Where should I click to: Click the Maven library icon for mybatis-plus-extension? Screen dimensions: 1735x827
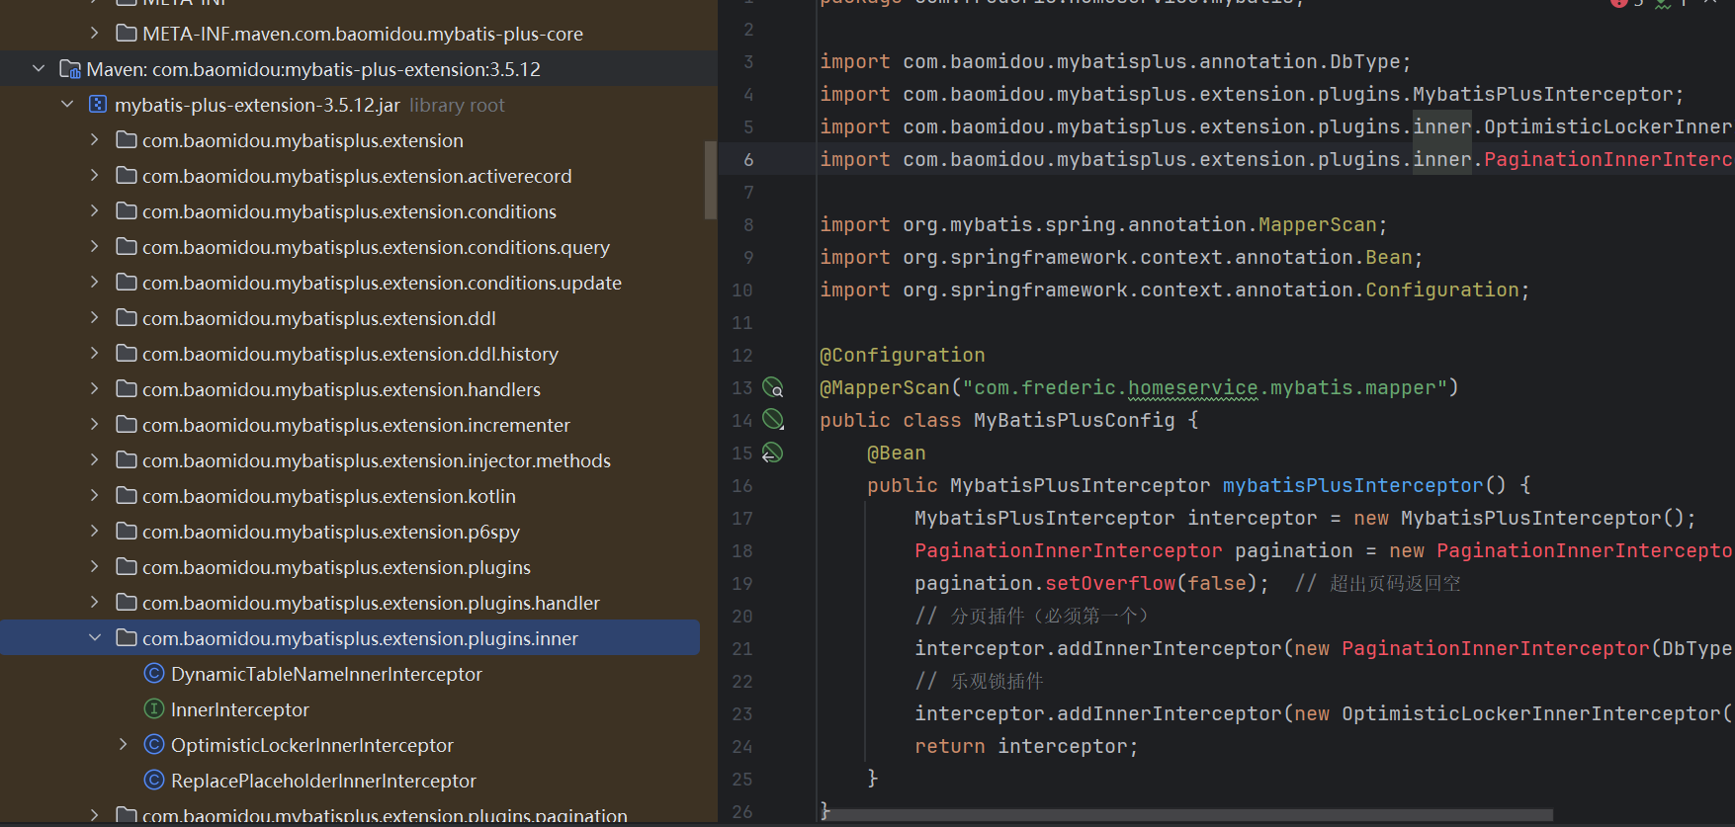click(70, 69)
